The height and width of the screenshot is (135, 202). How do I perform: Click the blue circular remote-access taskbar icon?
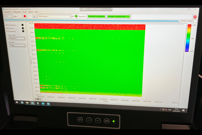tap(43, 103)
